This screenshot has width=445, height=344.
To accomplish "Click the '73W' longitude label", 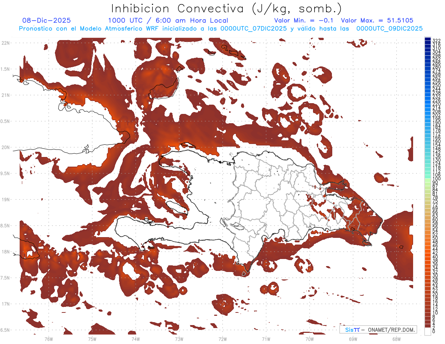I will point(179,339).
